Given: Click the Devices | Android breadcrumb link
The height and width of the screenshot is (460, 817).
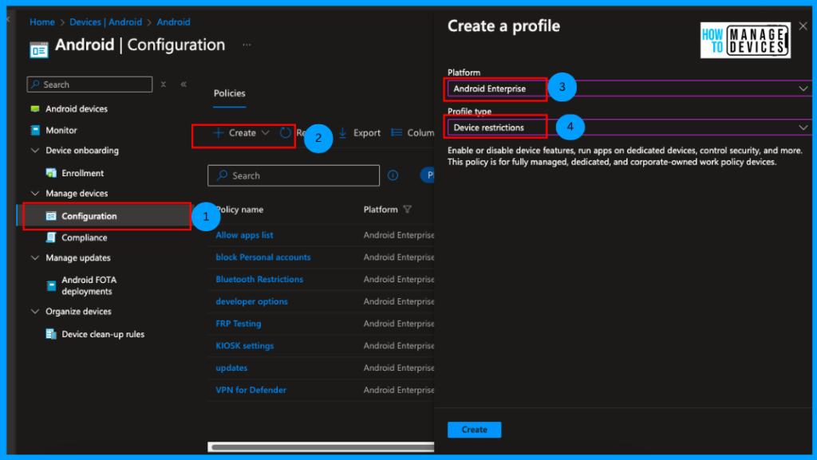Looking at the screenshot, I should pyautogui.click(x=106, y=22).
